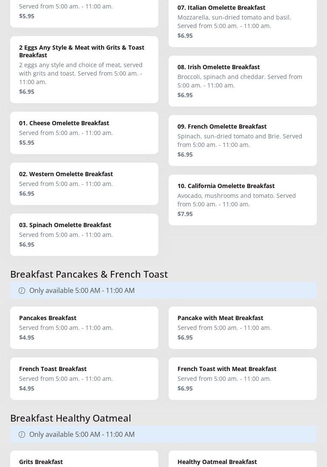The width and height of the screenshot is (327, 467).
Task: Select 08. Irish Omelette Breakfast card
Action: [242, 81]
